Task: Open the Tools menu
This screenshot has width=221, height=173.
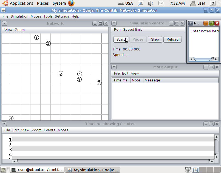Action: click(48, 16)
